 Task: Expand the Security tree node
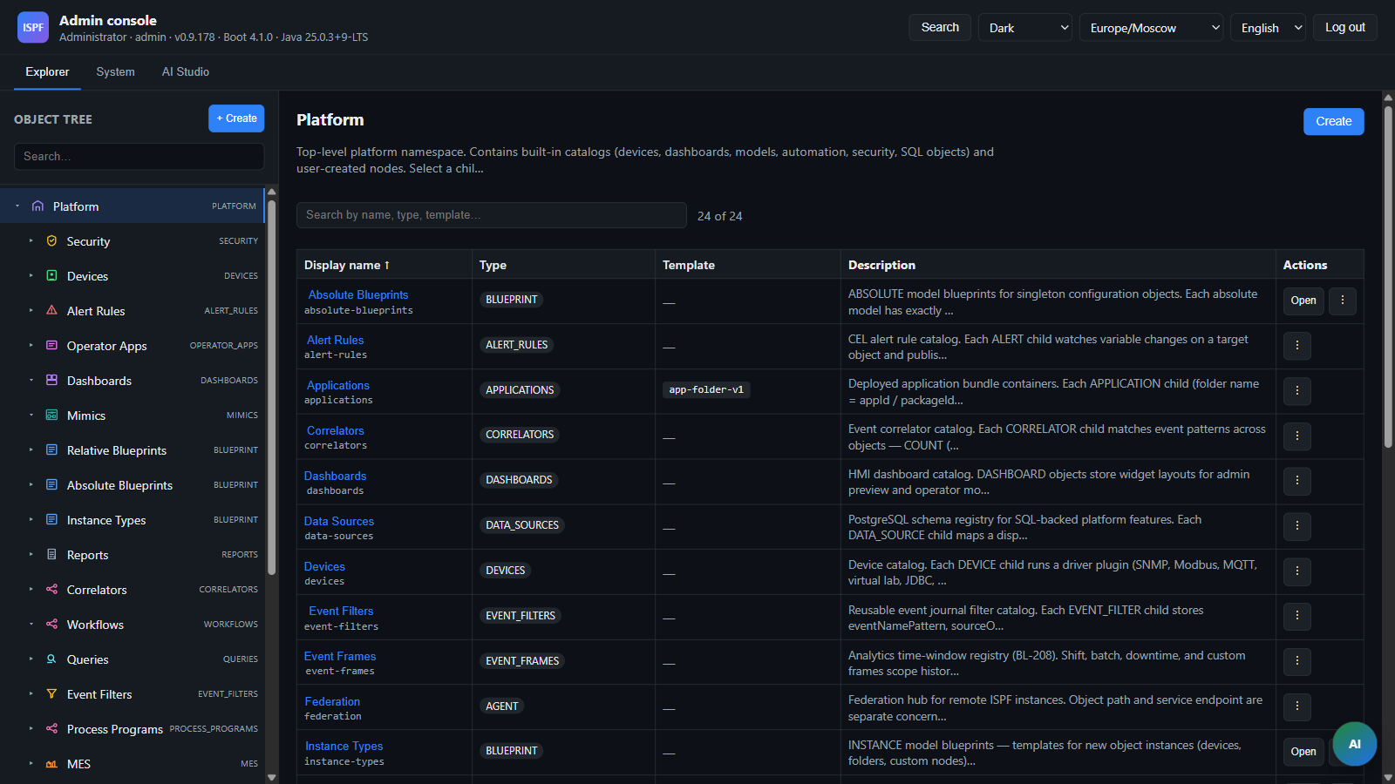[x=31, y=241]
